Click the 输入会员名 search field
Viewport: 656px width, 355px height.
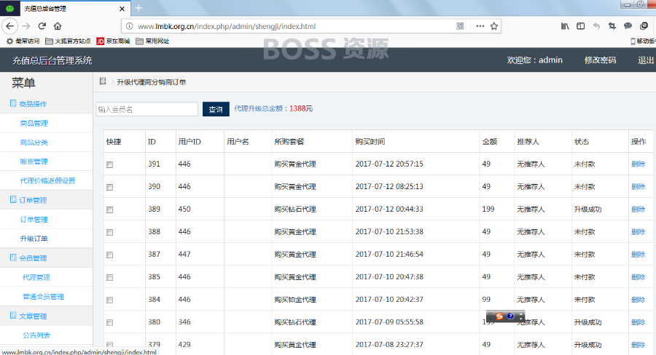(x=147, y=109)
